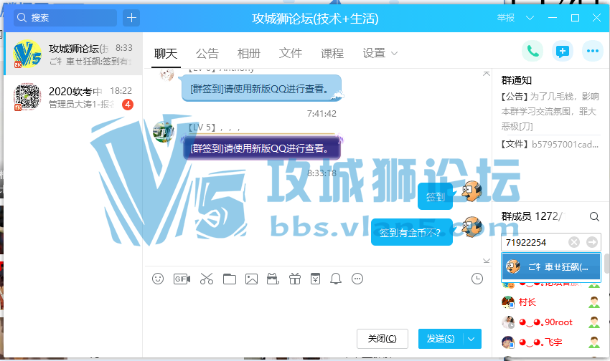Expand the 设置 tab dropdown arrow

point(395,54)
